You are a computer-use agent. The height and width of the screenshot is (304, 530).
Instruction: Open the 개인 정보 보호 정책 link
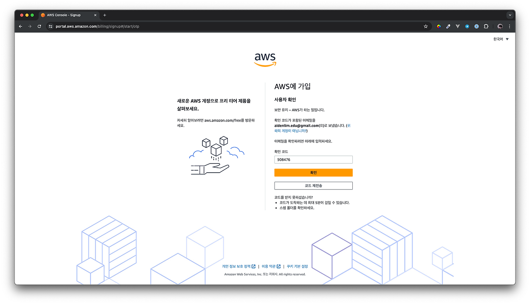tap(238, 266)
